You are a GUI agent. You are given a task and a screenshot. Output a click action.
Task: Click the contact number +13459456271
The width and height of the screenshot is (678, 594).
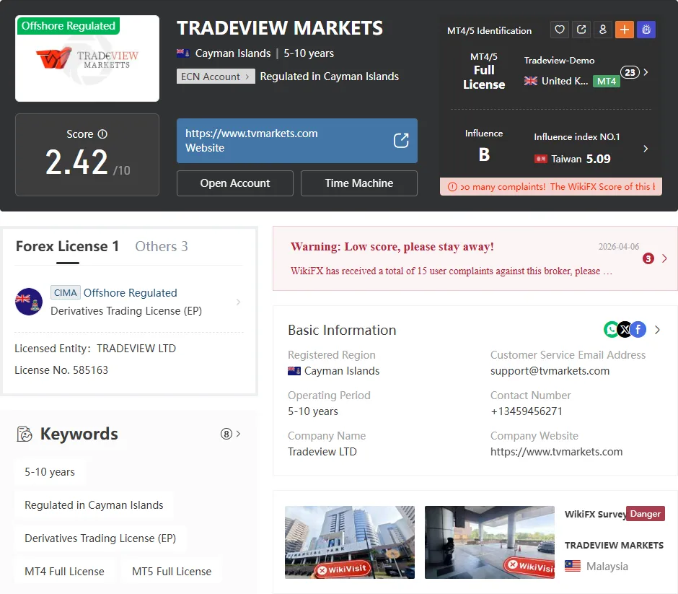tap(527, 411)
